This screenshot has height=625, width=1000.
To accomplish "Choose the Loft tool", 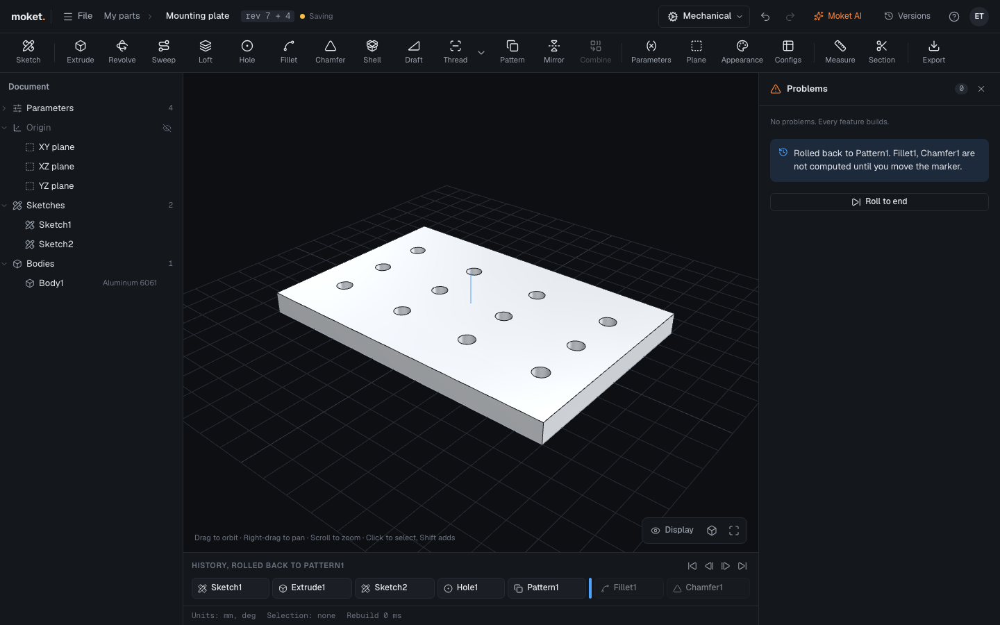I will click(x=206, y=52).
